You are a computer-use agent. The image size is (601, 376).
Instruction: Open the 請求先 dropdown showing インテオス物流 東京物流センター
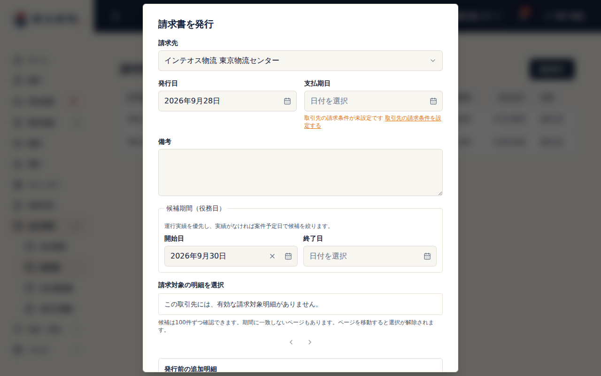click(300, 61)
